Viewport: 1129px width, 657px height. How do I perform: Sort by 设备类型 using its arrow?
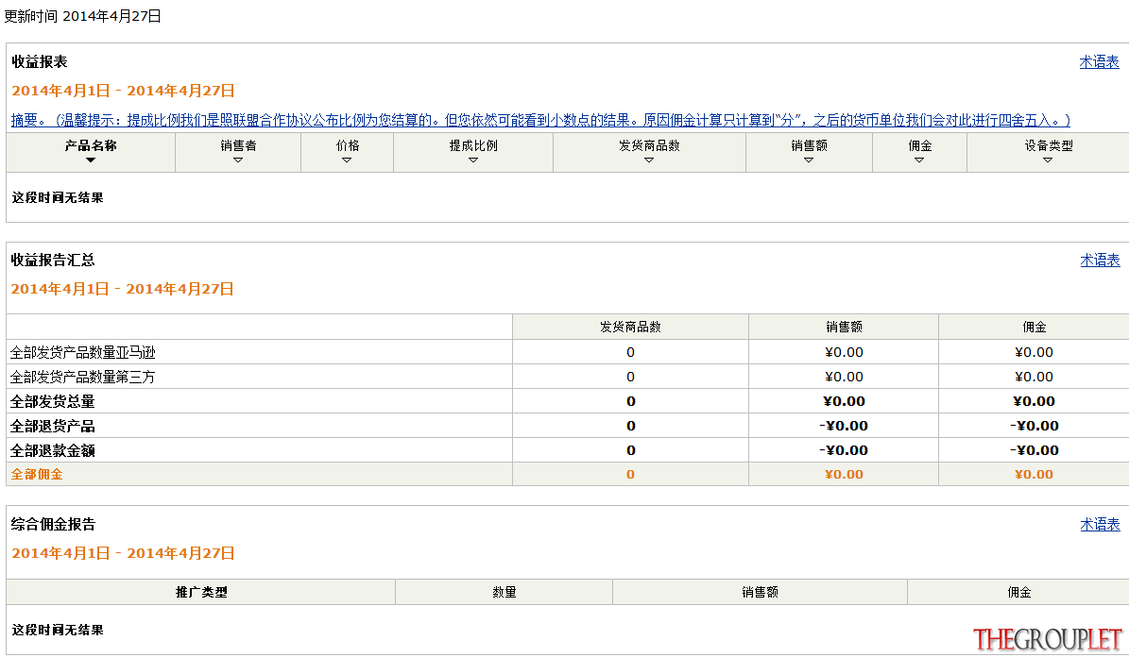click(1048, 160)
